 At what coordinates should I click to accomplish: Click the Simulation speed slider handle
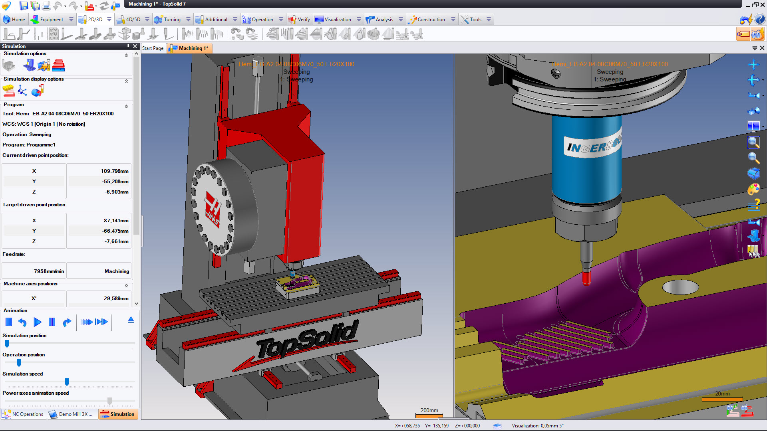(x=67, y=382)
